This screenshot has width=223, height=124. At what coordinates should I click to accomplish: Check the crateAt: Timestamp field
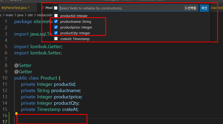click(x=56, y=39)
